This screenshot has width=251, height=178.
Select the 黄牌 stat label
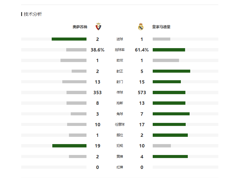pyautogui.click(x=119, y=157)
